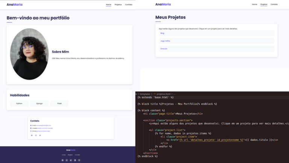This screenshot has height=163, width=289.
Task: Open the Blog project link
Action: click(162, 33)
